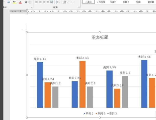Click the first line indent marker on ruler

(x=27, y=10)
